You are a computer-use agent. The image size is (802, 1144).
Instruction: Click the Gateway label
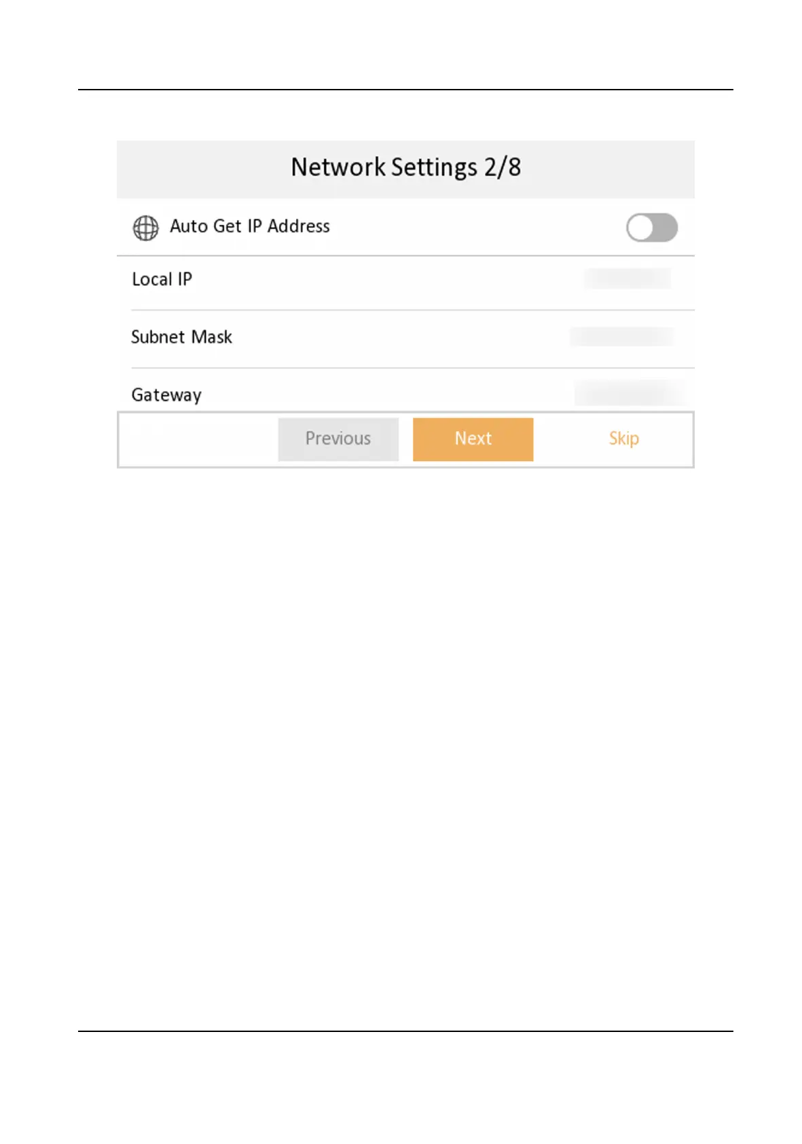166,395
